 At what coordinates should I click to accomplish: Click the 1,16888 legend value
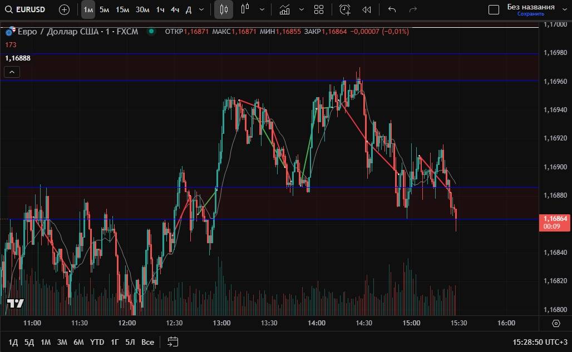[x=17, y=58]
